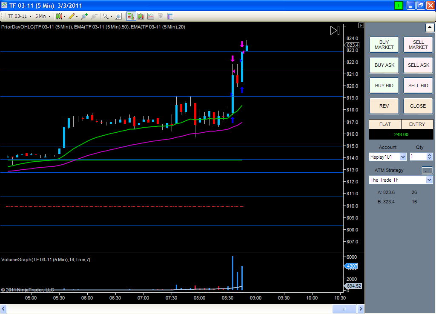The width and height of the screenshot is (436, 314).
Task: Click the NinjaTrader chart window icon
Action: tap(4, 5)
